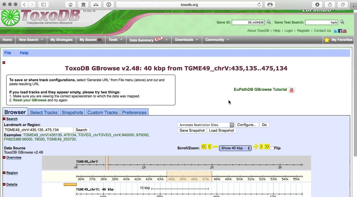The image size is (357, 197).
Task: Click My Favorites star icon
Action: click(x=327, y=40)
